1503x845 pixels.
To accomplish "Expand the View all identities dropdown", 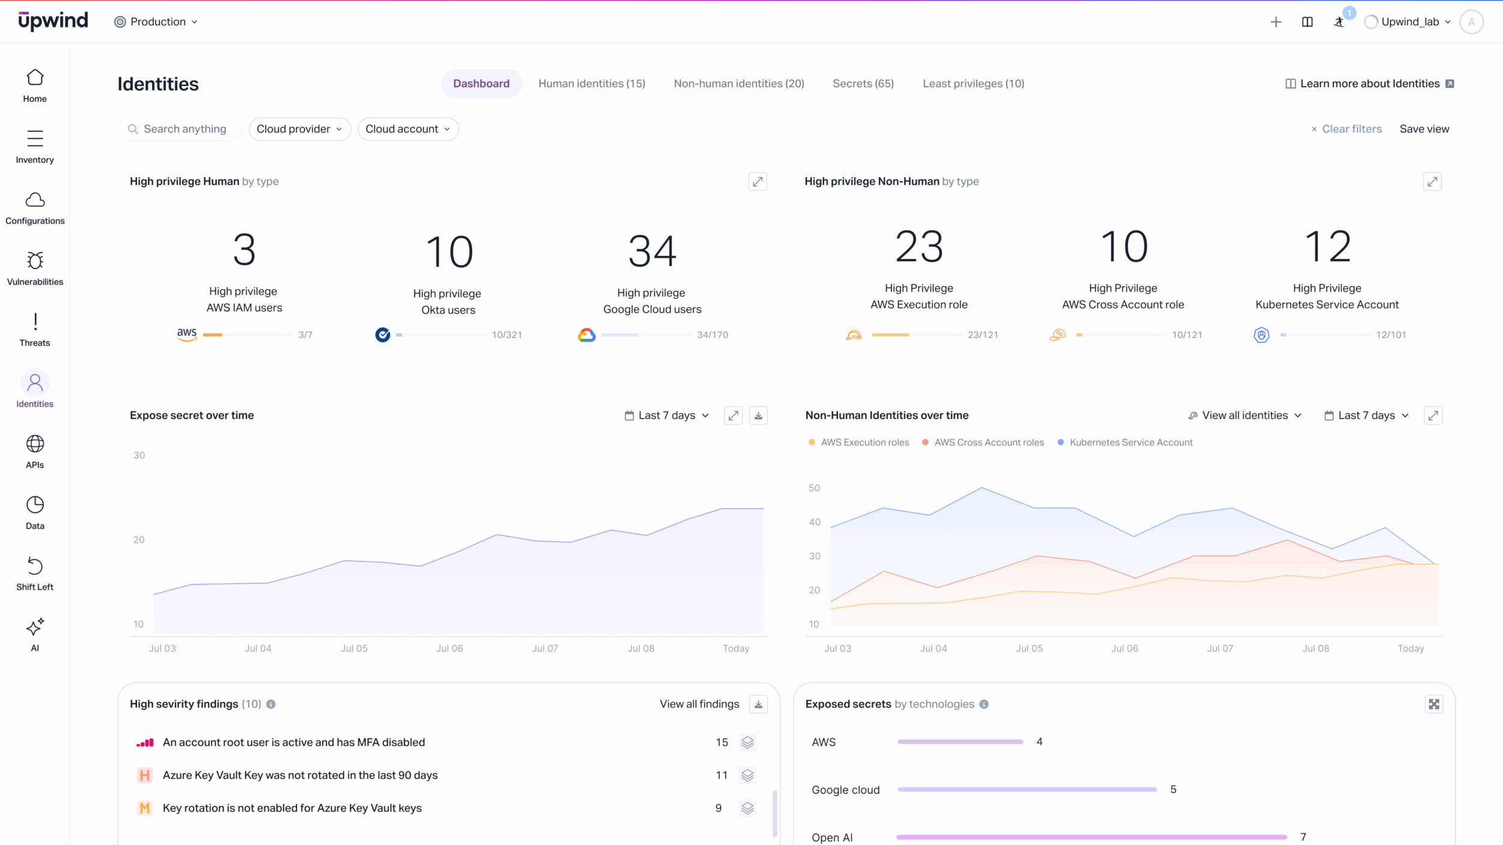I will 1245,415.
